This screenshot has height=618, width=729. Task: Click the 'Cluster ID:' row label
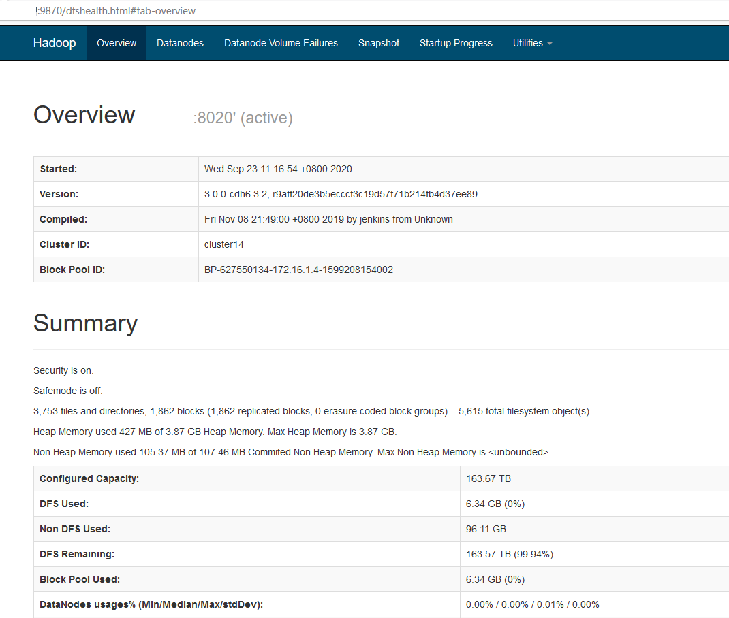coord(64,244)
